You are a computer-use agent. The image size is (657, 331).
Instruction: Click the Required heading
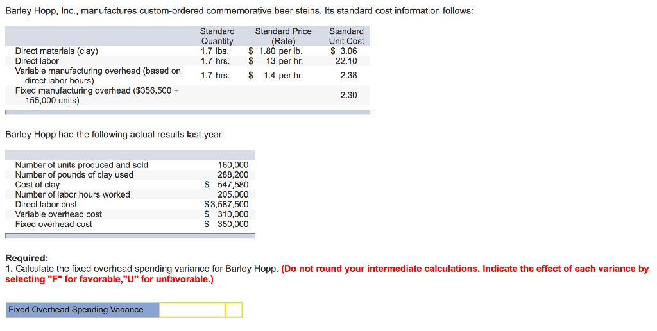tap(26, 258)
